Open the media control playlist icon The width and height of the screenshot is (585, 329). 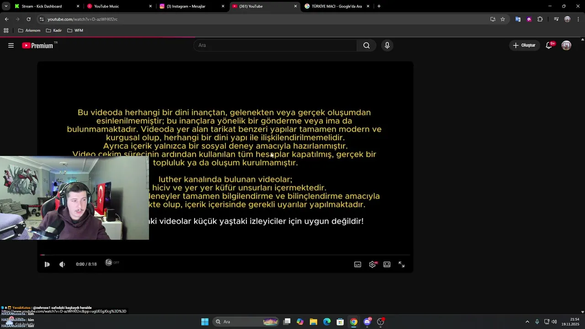[x=556, y=19]
